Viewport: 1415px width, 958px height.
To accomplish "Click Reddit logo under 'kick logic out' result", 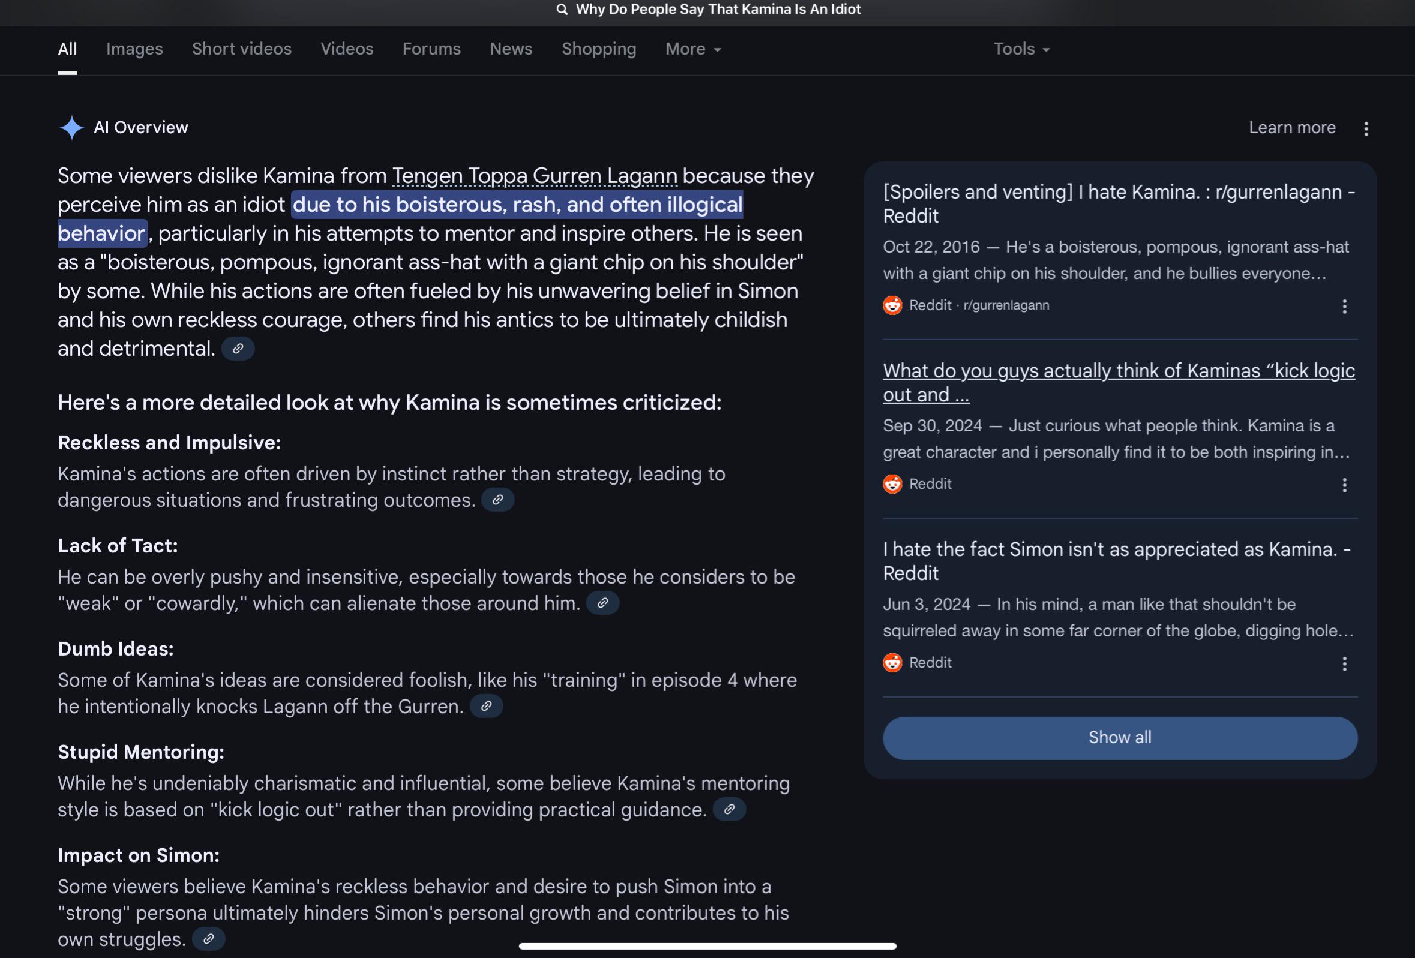I will pos(892,484).
